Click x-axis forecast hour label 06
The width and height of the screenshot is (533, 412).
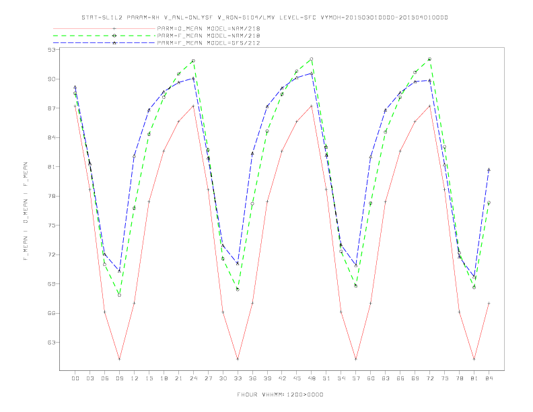coord(105,378)
